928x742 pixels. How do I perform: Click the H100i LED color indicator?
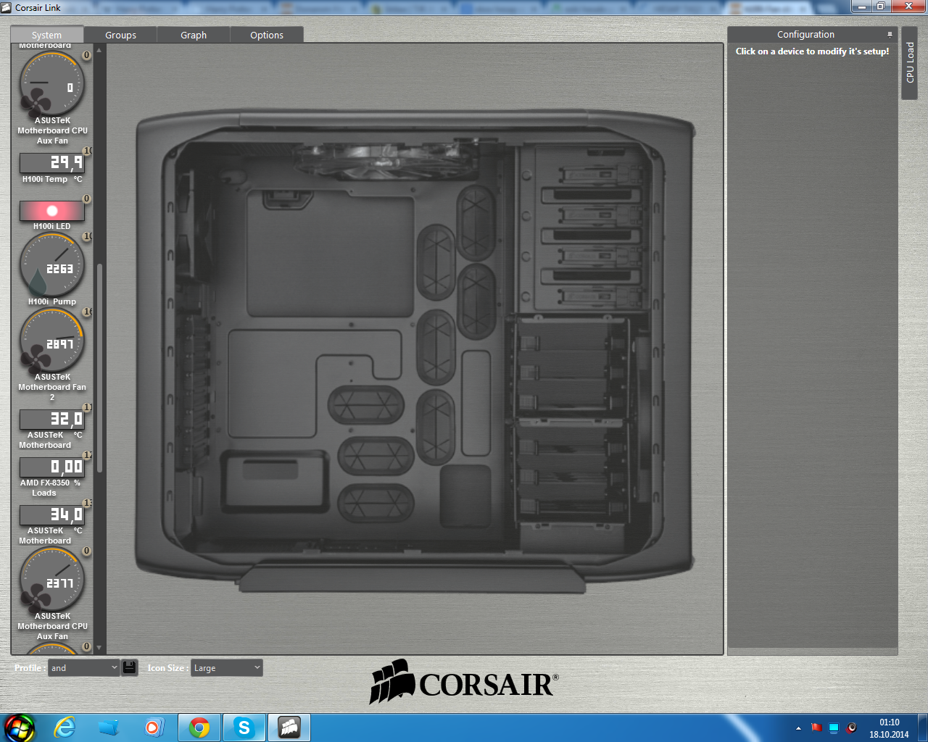click(51, 211)
